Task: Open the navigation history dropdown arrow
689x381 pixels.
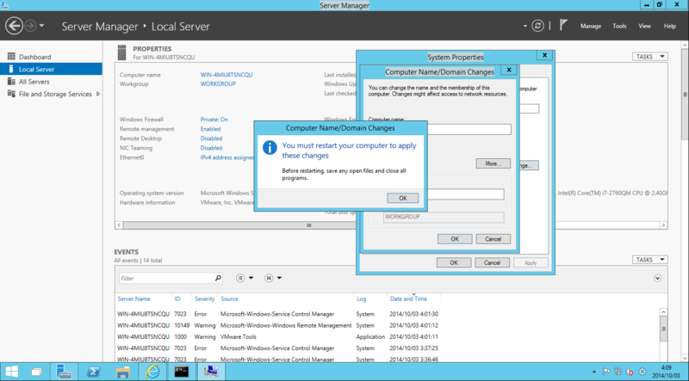Action: (x=41, y=26)
